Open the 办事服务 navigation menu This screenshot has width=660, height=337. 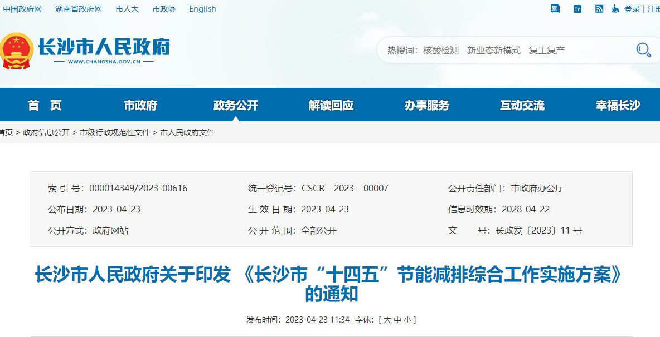[426, 105]
